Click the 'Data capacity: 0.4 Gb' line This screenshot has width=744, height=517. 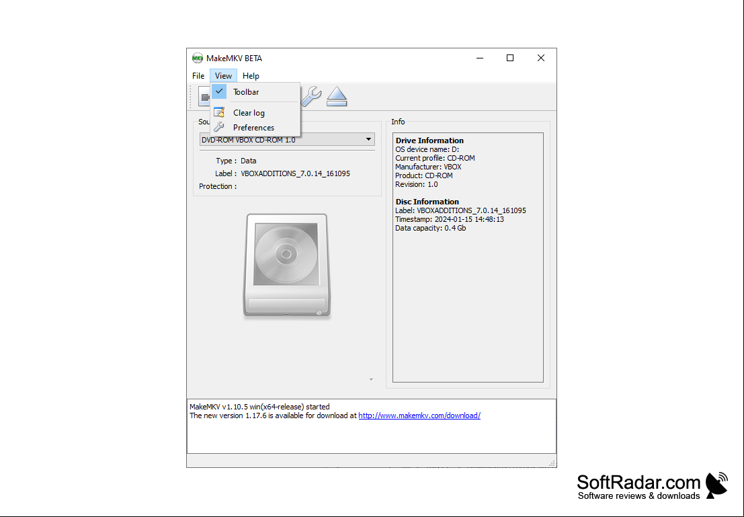pos(431,228)
